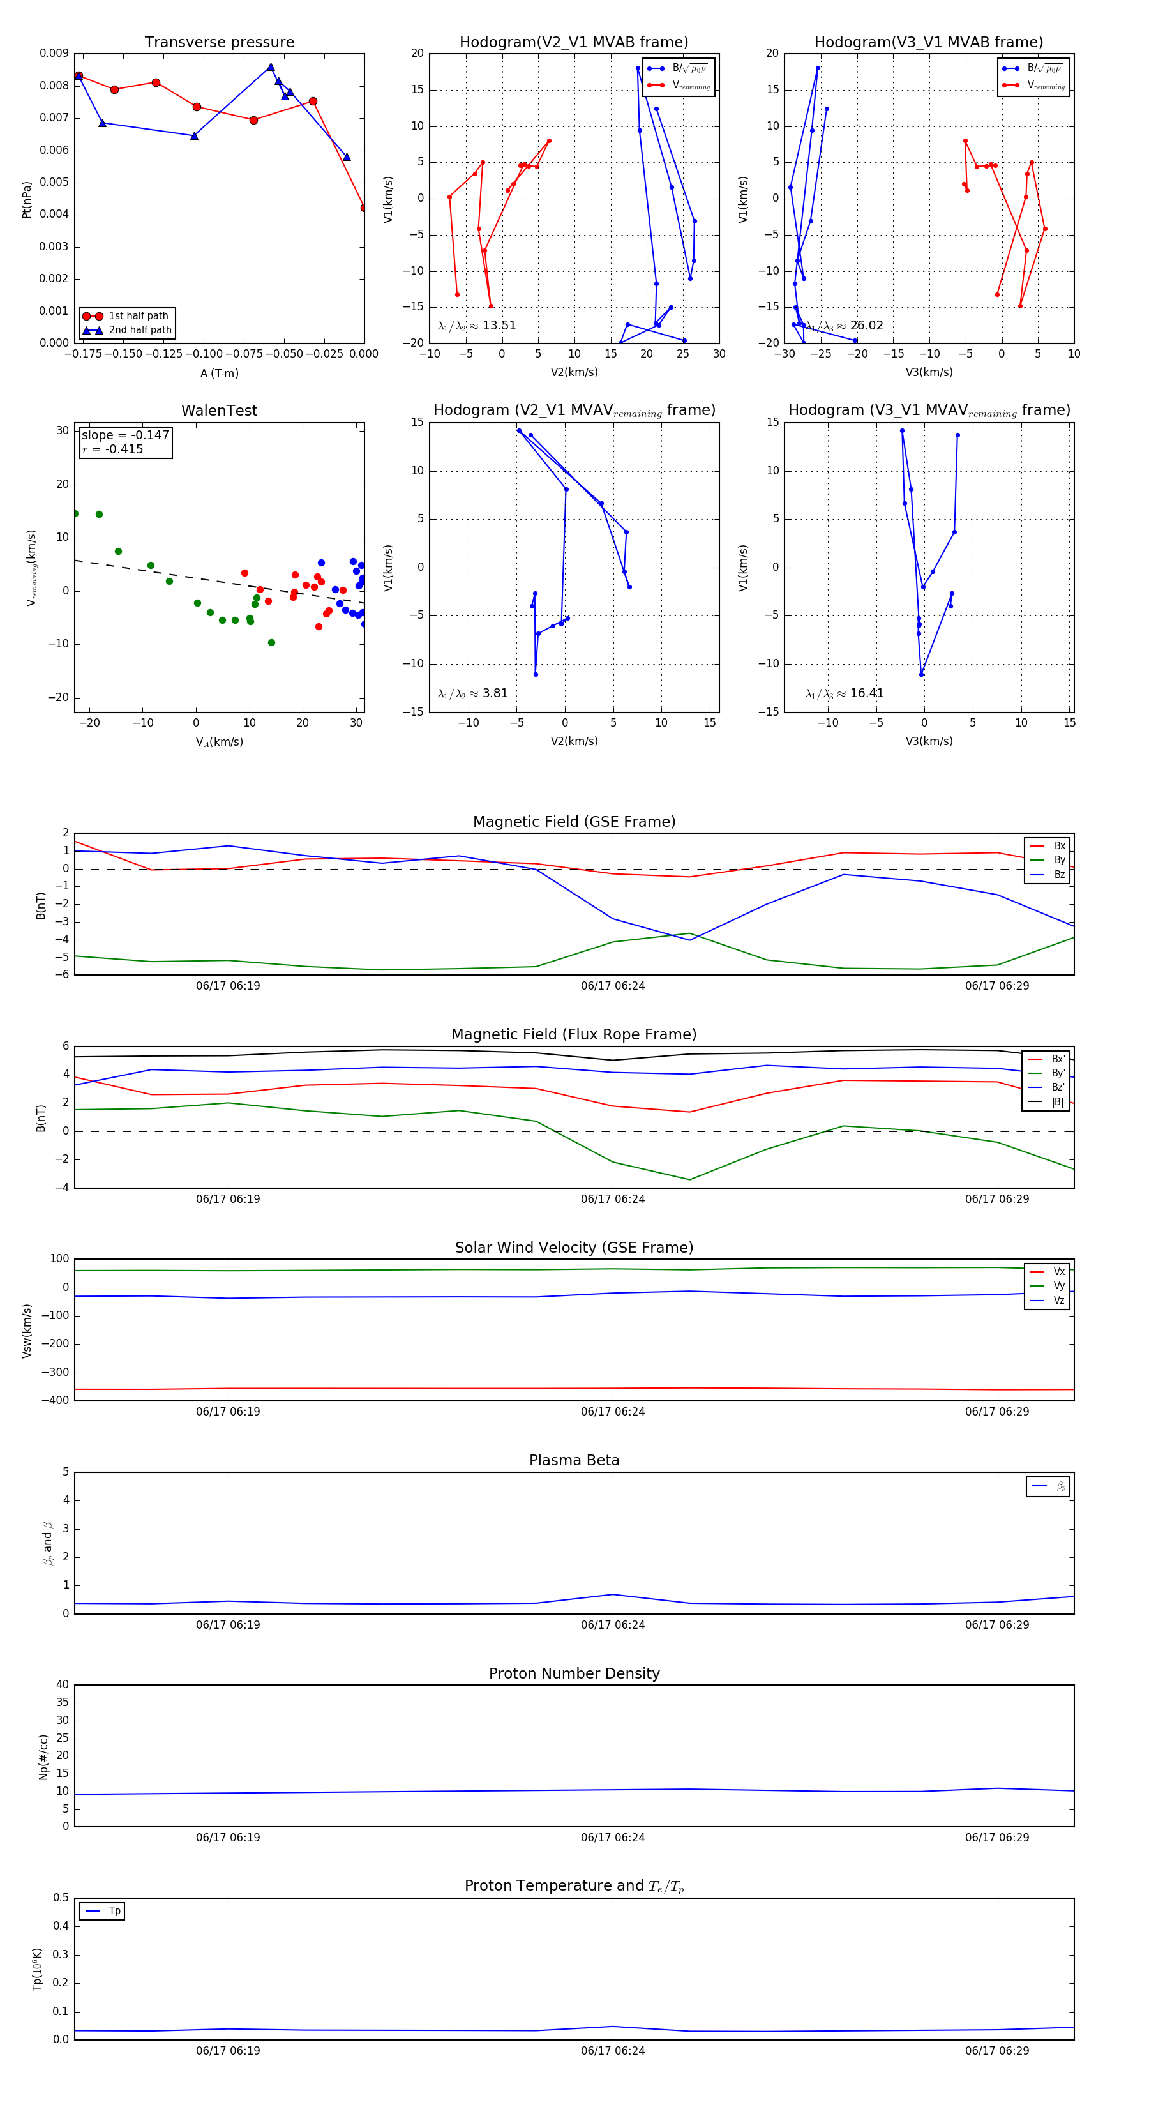This screenshot has width=1149, height=2107.
Task: Click the 'Hodogram(V2_V1 MVAB frame)' title
Action: [x=574, y=43]
